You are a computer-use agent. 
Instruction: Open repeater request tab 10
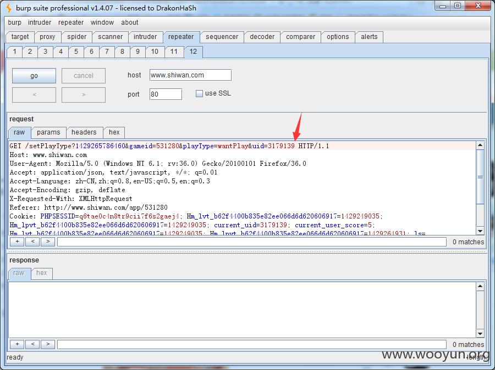(155, 52)
